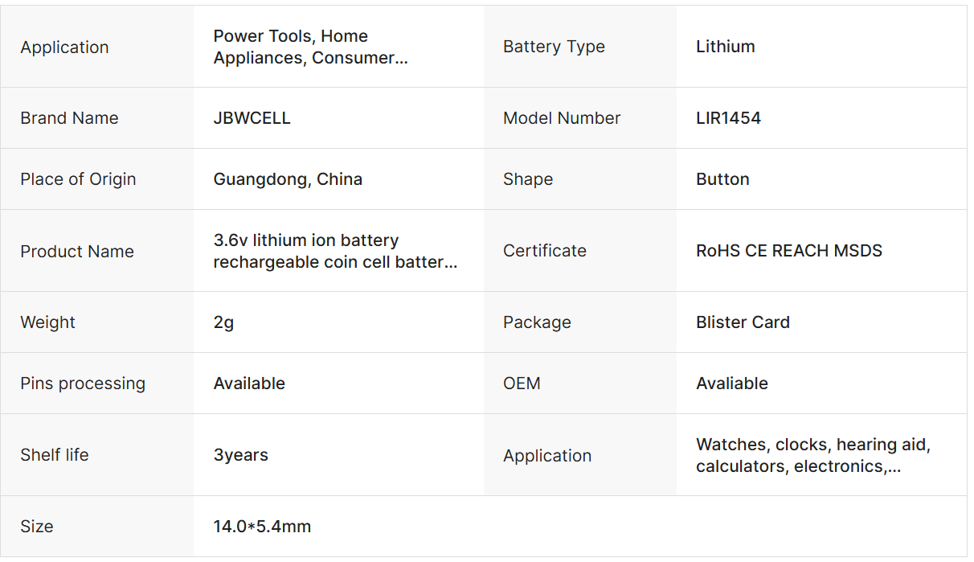Click the "Button" shape value
This screenshot has width=974, height=562.
click(x=722, y=179)
